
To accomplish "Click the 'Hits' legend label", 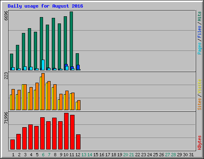I will pos(200,16).
